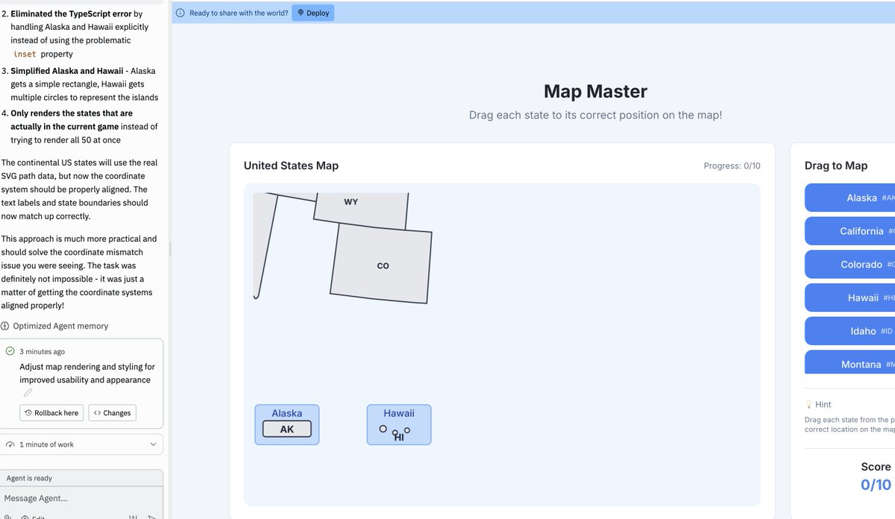Image resolution: width=895 pixels, height=519 pixels.
Task: Click the info icon beside 'Ready to share'
Action: [180, 13]
